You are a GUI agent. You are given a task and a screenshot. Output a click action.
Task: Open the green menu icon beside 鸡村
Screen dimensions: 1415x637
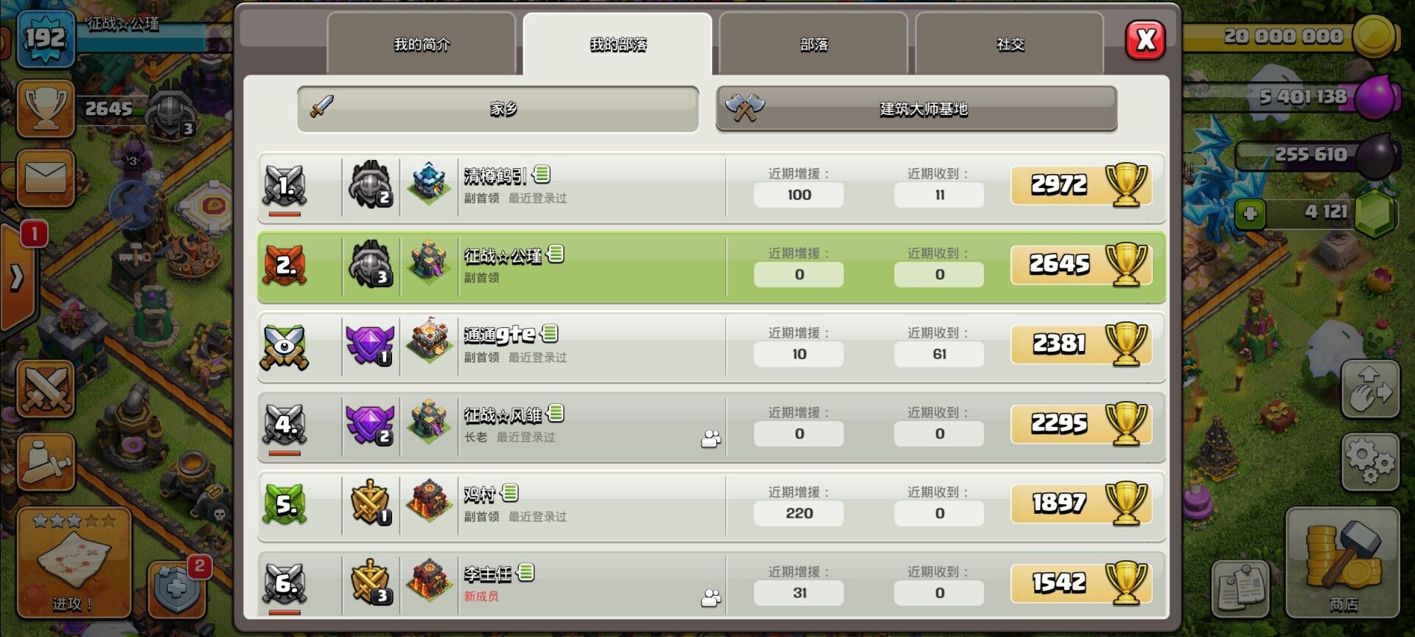click(510, 492)
